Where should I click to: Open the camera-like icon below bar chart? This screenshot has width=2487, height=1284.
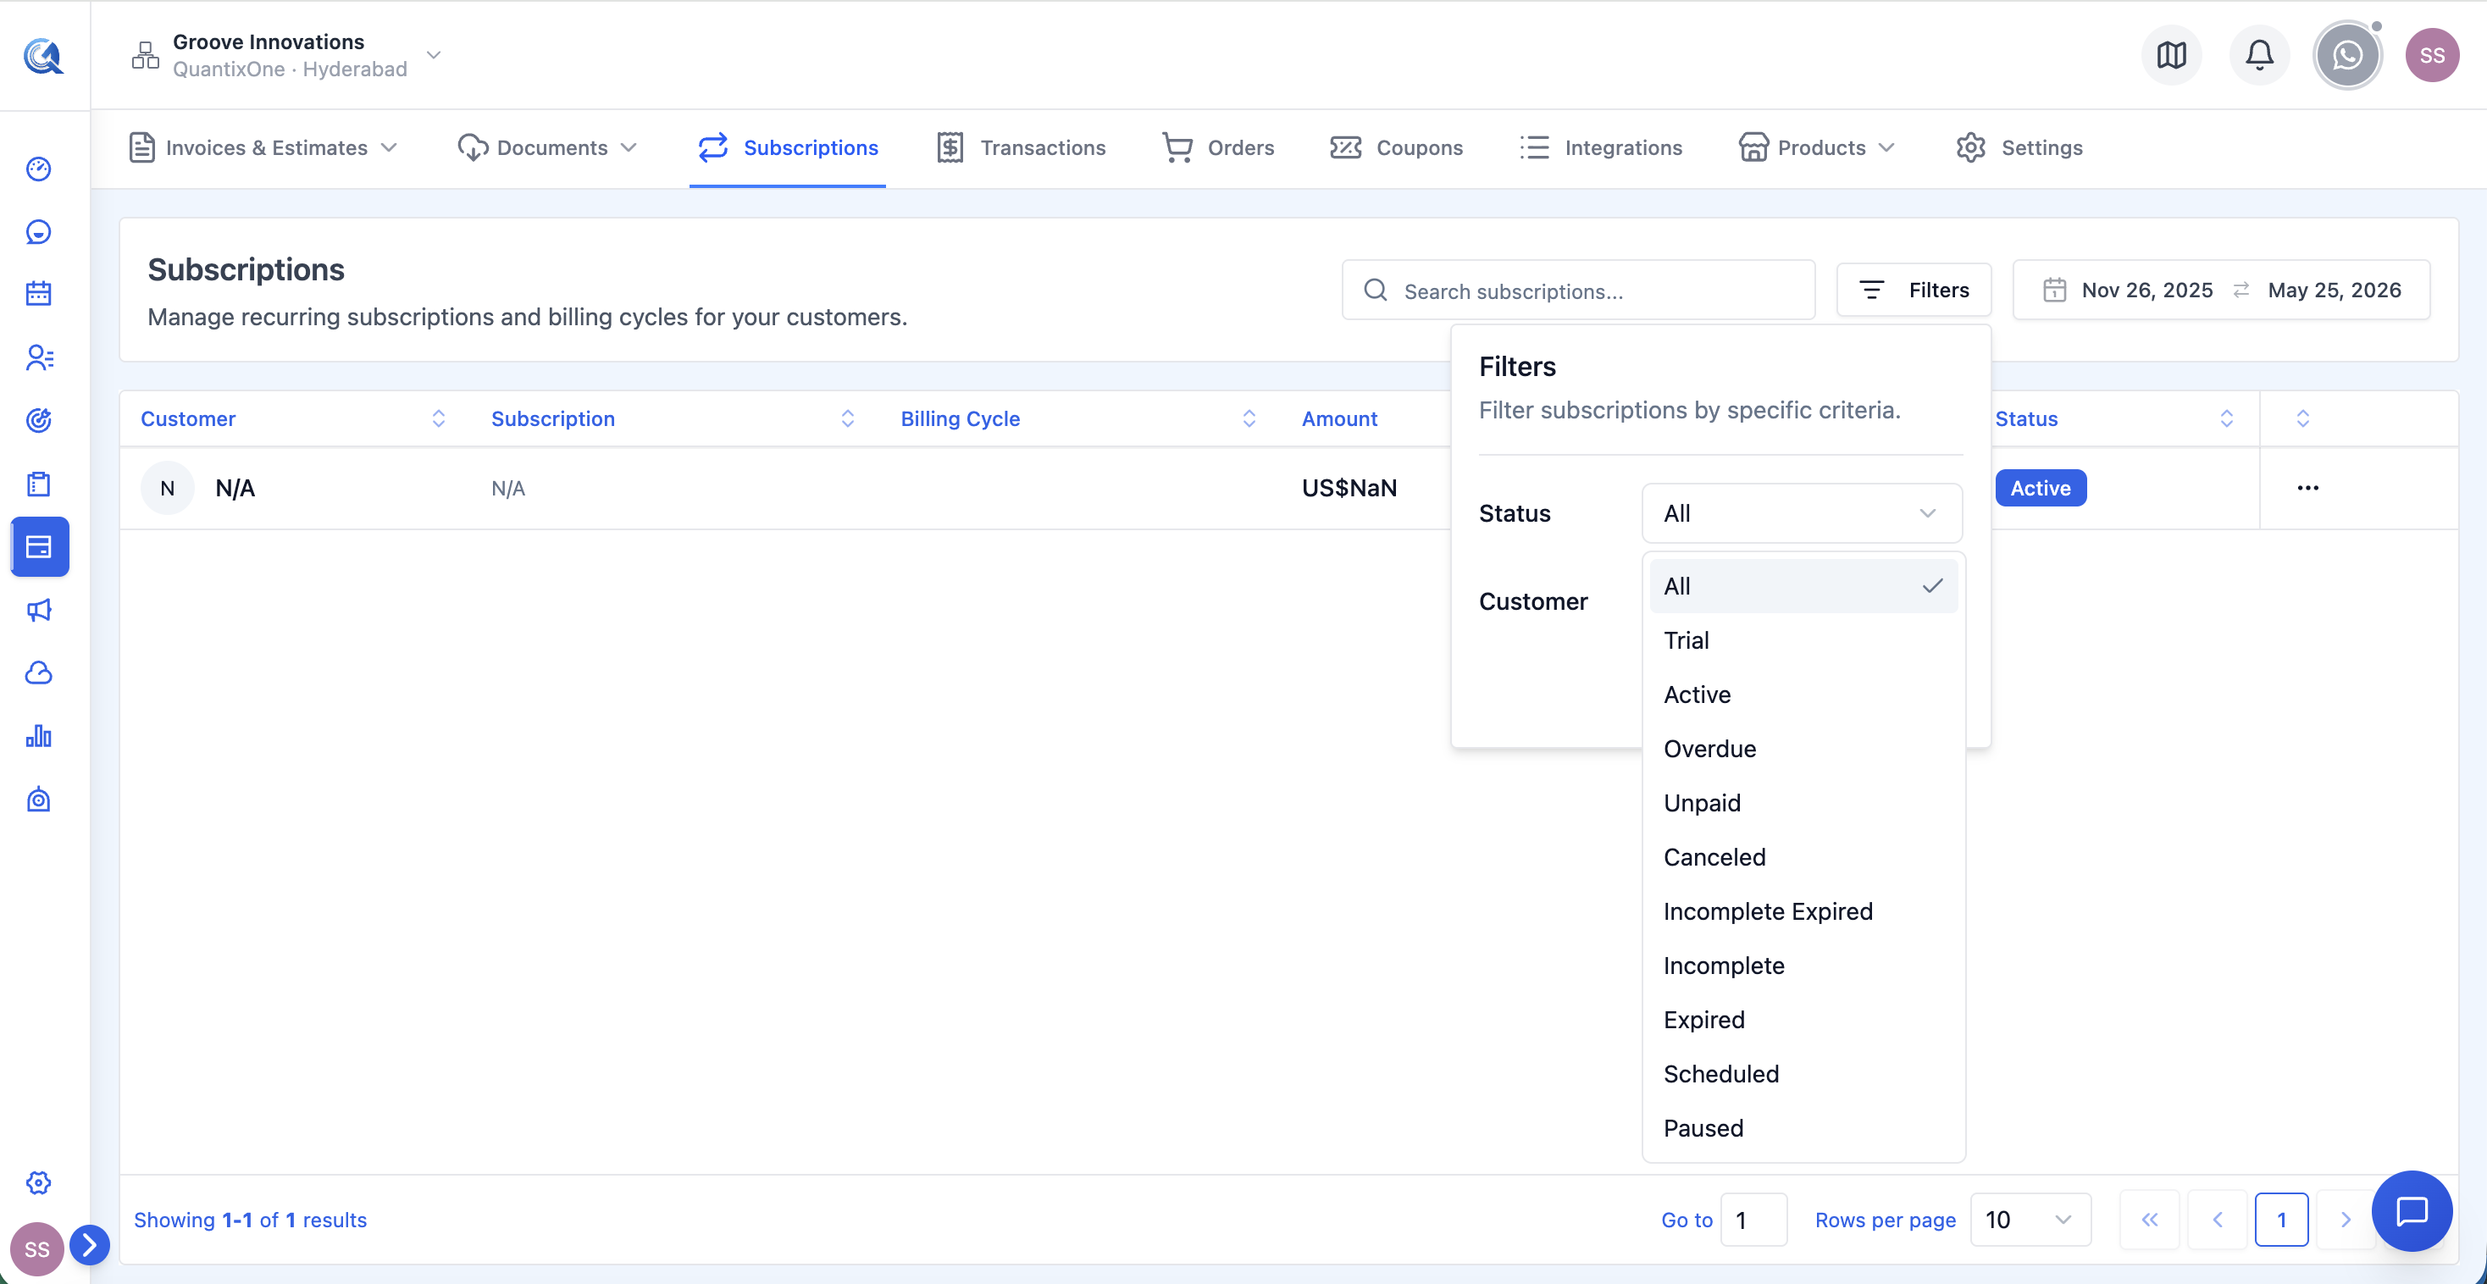click(39, 800)
